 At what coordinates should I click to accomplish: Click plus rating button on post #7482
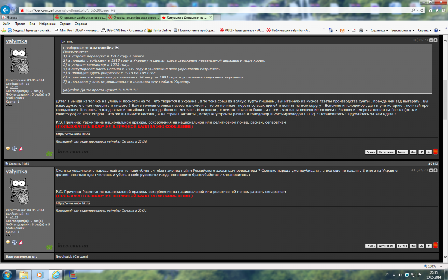tap(435, 170)
